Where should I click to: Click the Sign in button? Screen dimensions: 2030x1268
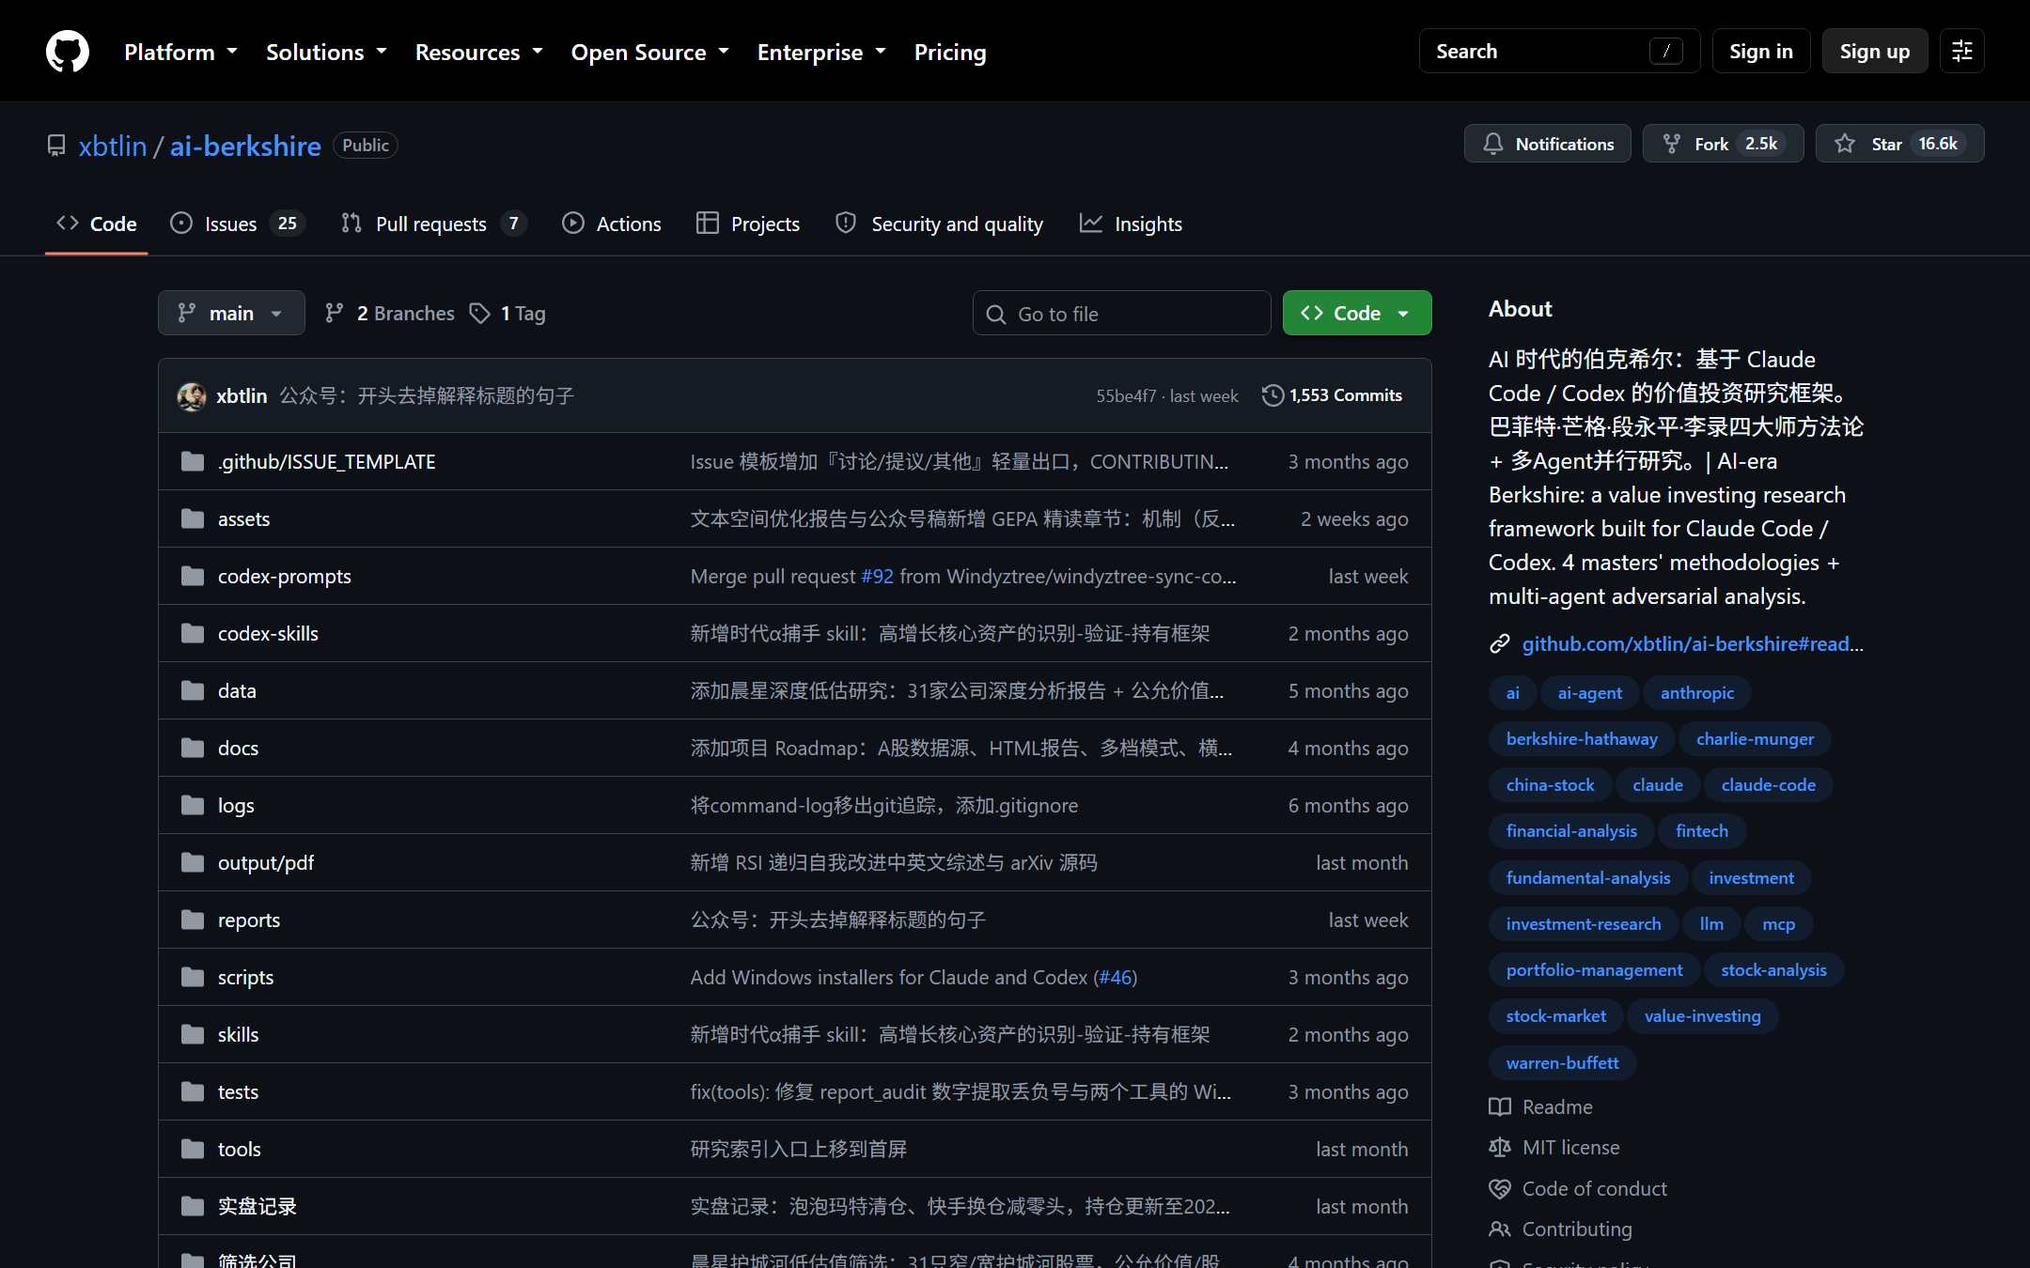click(1761, 51)
